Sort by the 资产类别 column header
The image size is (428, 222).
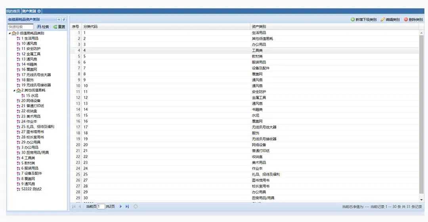[334, 27]
